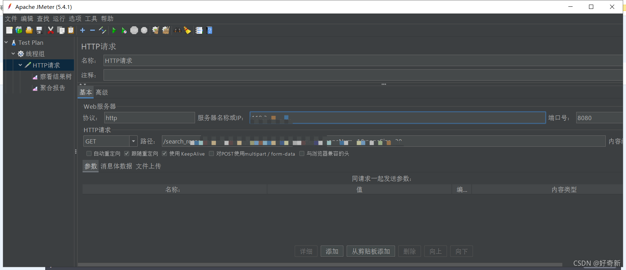Search tree with binoculars icon

click(x=178, y=30)
